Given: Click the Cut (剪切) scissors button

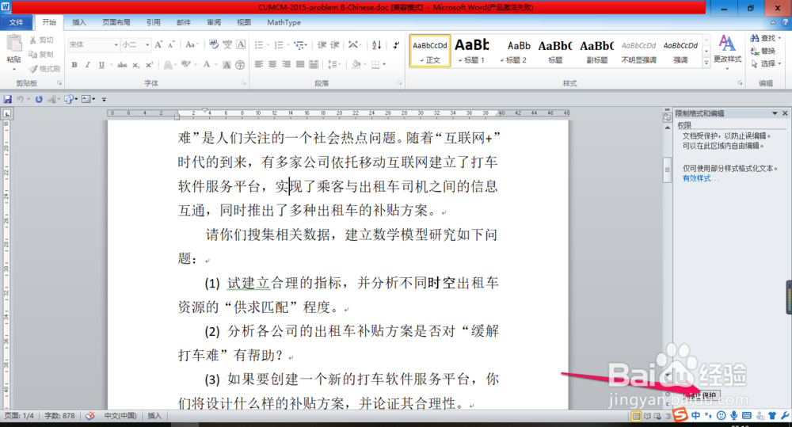Looking at the screenshot, I should [x=41, y=40].
